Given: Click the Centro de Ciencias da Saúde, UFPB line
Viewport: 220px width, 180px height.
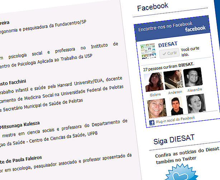Looking at the screenshot, I should pos(48,139).
